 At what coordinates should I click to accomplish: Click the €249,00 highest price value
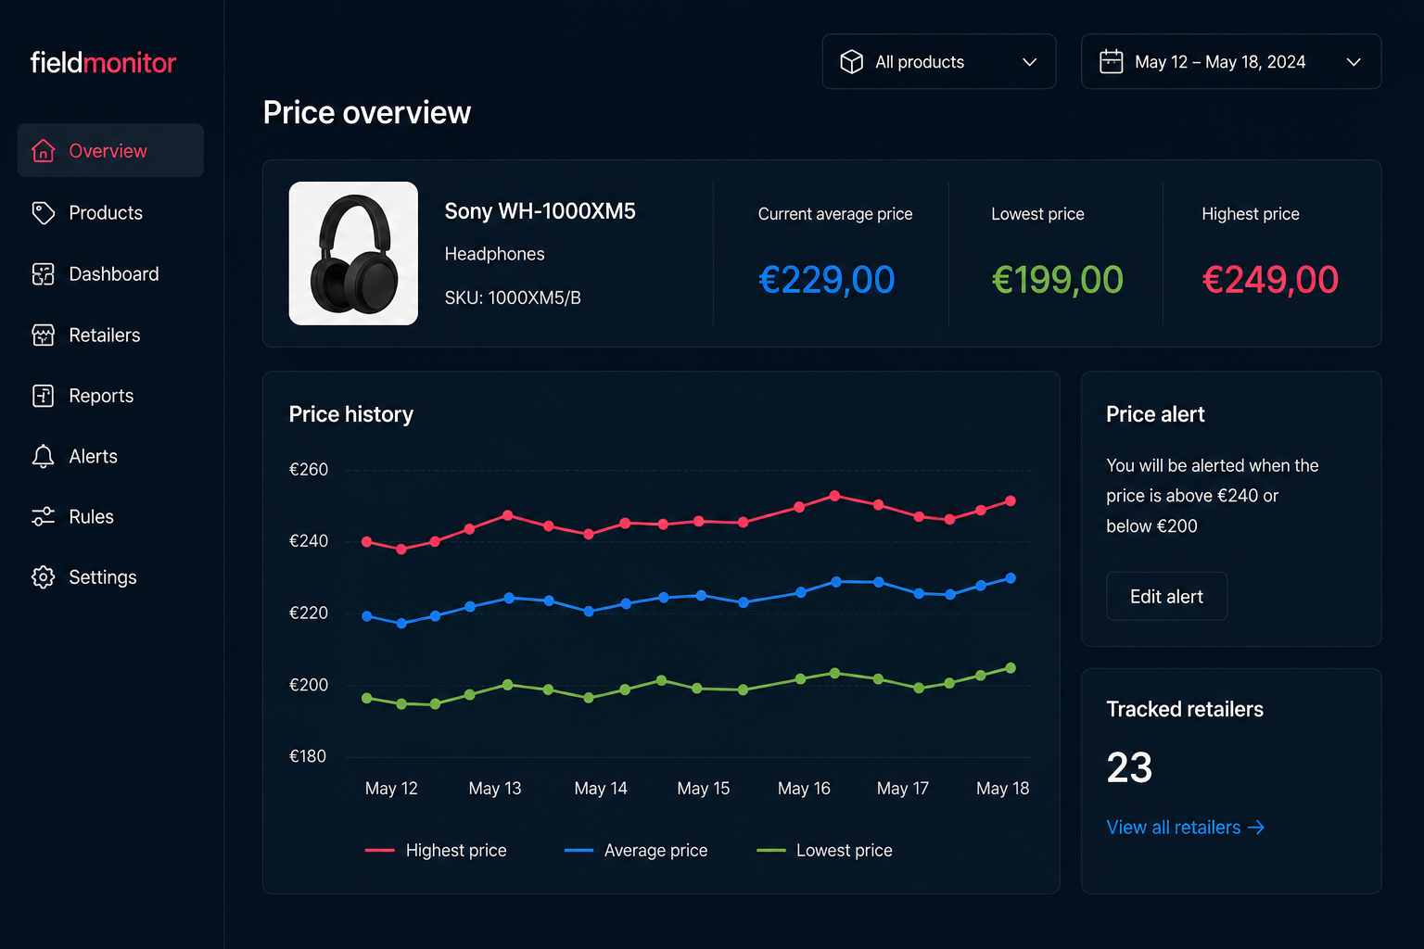click(x=1270, y=279)
